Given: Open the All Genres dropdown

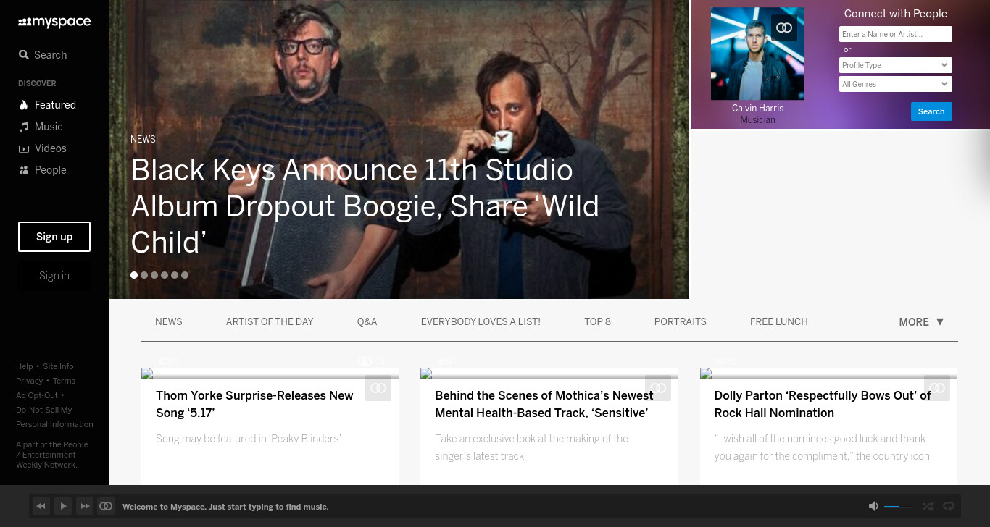Looking at the screenshot, I should tap(895, 84).
